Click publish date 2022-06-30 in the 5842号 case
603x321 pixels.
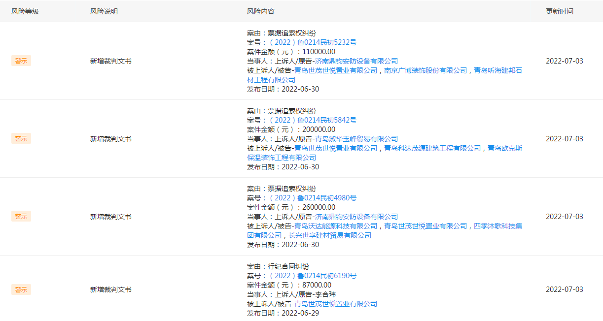pyautogui.click(x=300, y=167)
